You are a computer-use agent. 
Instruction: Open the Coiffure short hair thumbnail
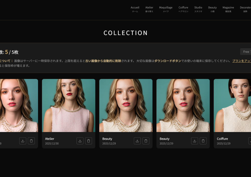[232, 105]
